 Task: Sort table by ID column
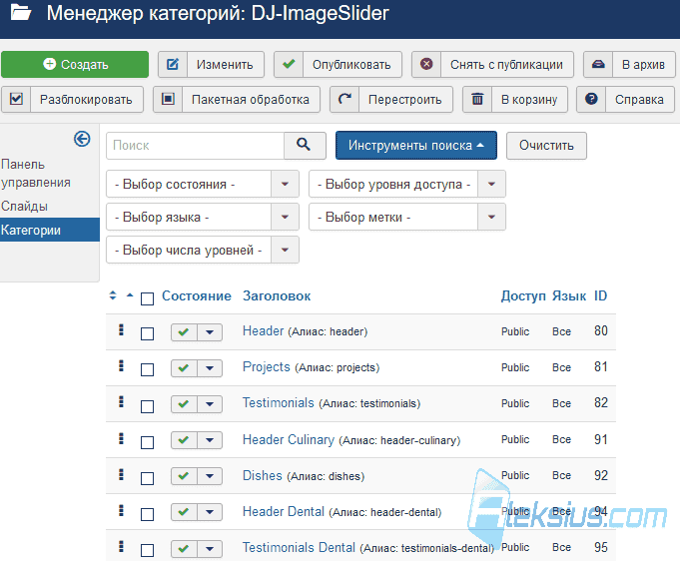[x=601, y=296]
